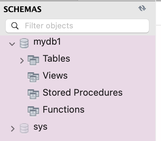Click the sys database icon
The height and width of the screenshot is (141, 161).
pos(24,128)
